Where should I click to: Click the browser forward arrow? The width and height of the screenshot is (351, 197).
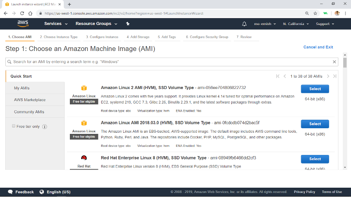pos(14,13)
